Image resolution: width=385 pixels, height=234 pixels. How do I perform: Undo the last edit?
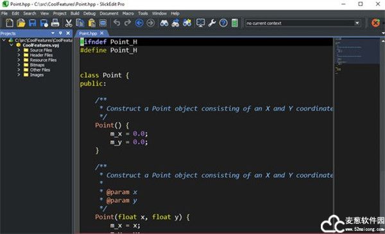[x=117, y=23]
